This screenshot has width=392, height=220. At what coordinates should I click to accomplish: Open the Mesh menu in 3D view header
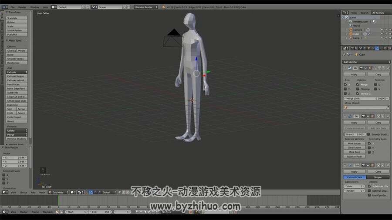42,192
